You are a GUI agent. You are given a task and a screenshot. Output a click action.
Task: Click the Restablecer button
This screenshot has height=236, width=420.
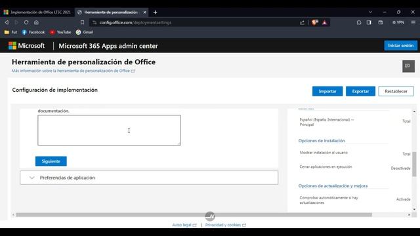click(x=396, y=91)
